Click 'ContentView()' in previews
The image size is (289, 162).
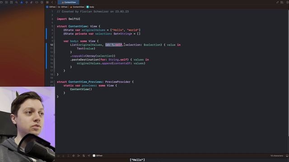click(x=81, y=89)
